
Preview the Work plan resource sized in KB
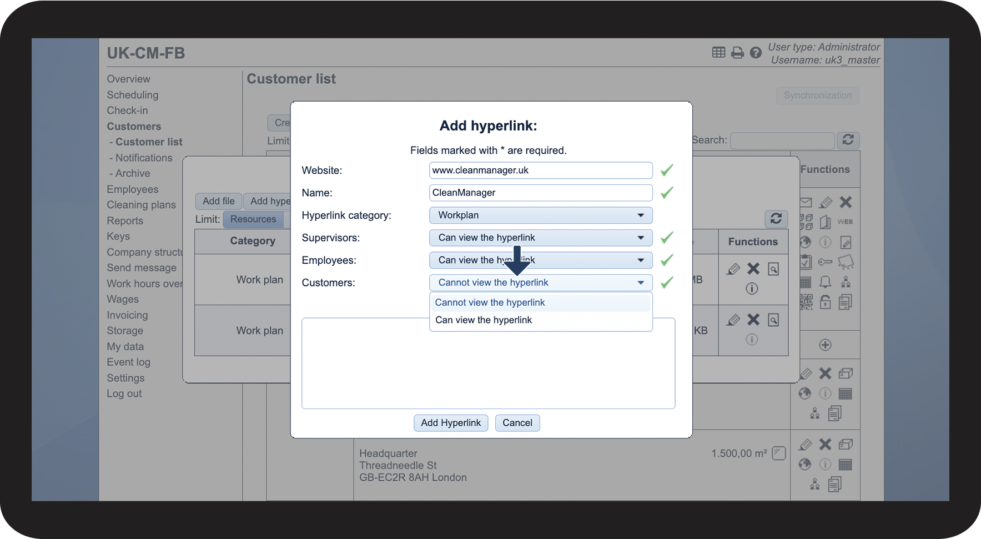tap(773, 320)
